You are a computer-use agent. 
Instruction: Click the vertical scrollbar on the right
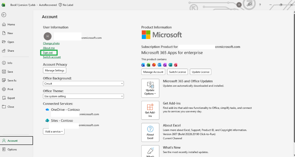(294, 77)
